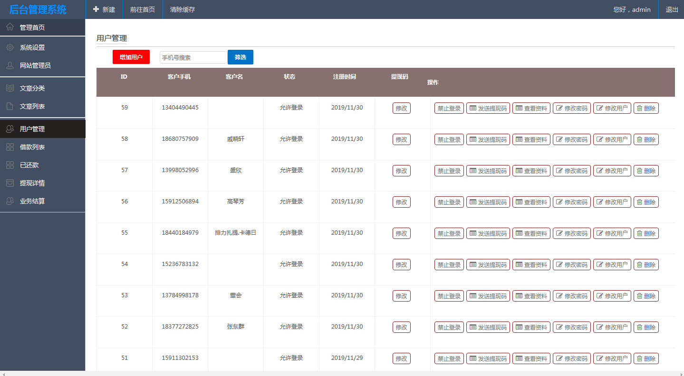This screenshot has height=376, width=684.
Task: Click the blue 筛选 button
Action: click(241, 57)
